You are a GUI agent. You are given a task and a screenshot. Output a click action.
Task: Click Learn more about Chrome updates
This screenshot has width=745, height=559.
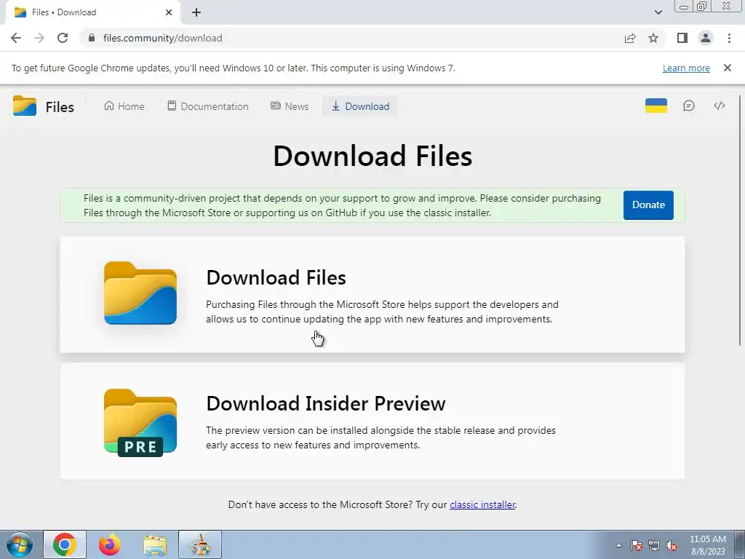click(x=686, y=68)
